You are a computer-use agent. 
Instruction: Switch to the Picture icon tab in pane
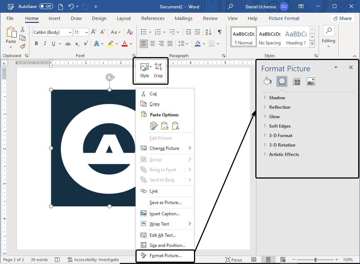(311, 81)
